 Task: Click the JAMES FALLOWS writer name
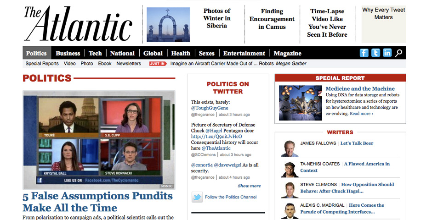(x=318, y=143)
